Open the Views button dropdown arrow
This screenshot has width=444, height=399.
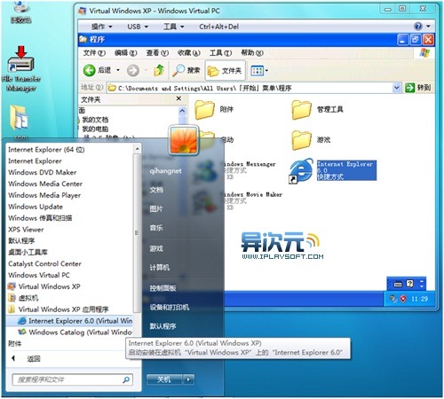[266, 70]
